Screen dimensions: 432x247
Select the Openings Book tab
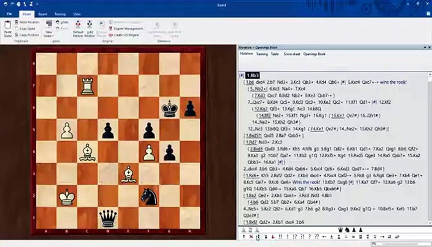point(314,54)
